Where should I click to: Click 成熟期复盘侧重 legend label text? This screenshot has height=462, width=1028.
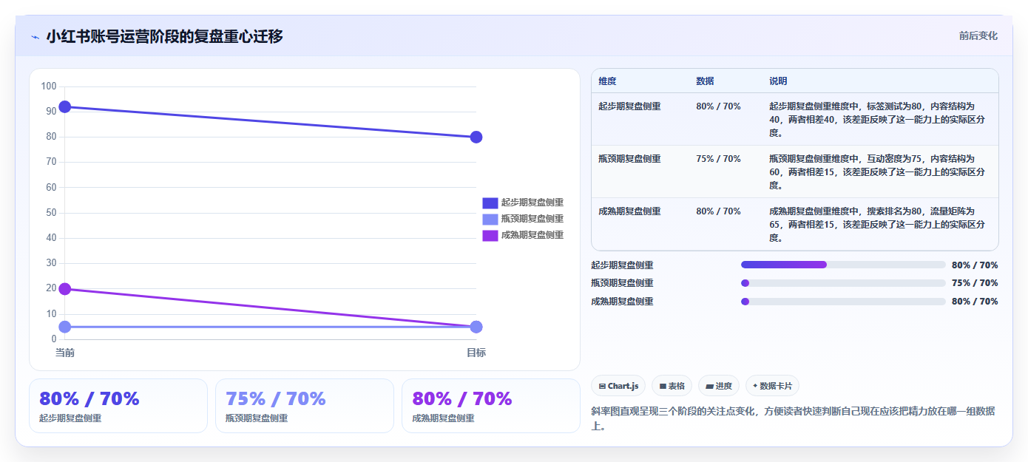(532, 235)
